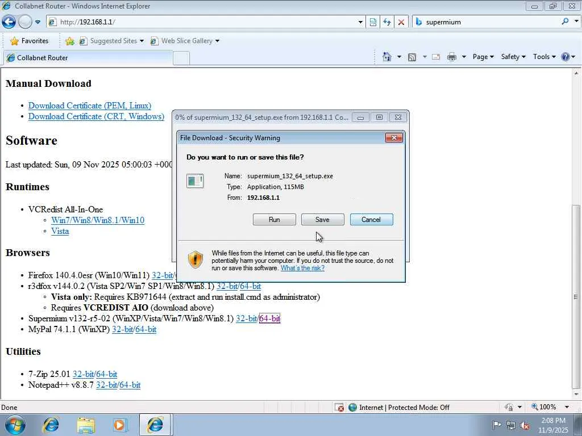Click the Refresh page icon
The width and height of the screenshot is (582, 436).
click(386, 22)
